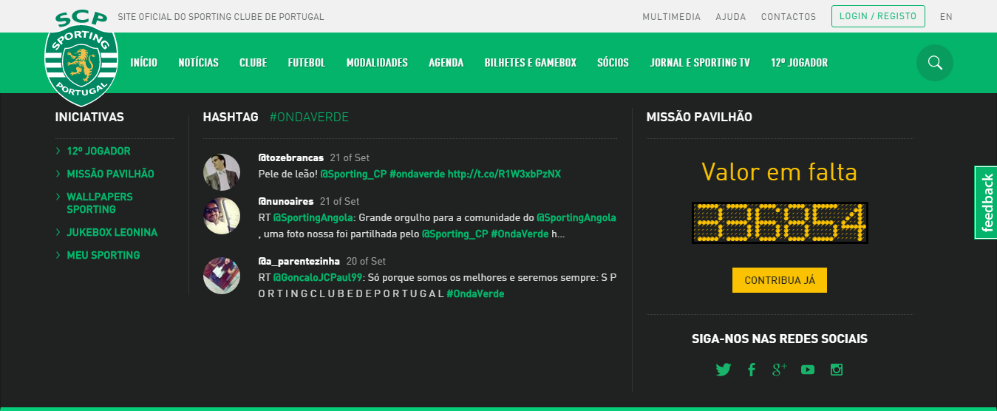The width and height of the screenshot is (997, 411).
Task: Click @tozebrancas username
Action: (291, 158)
